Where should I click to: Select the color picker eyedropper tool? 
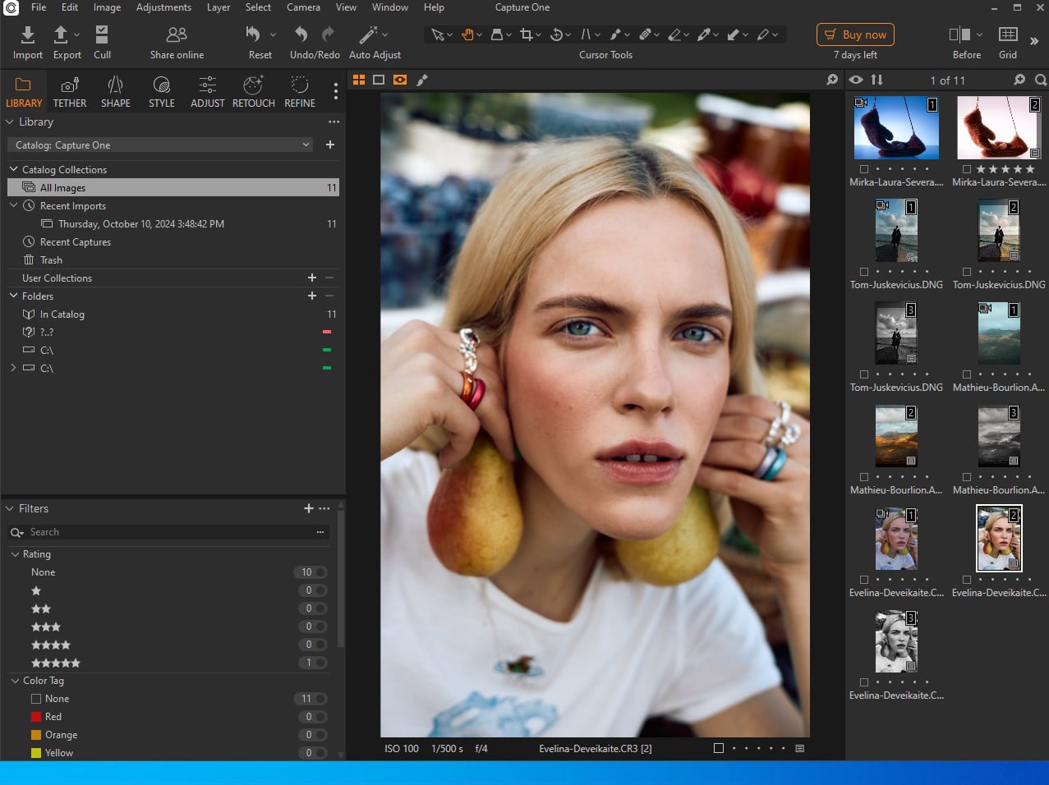[x=704, y=34]
